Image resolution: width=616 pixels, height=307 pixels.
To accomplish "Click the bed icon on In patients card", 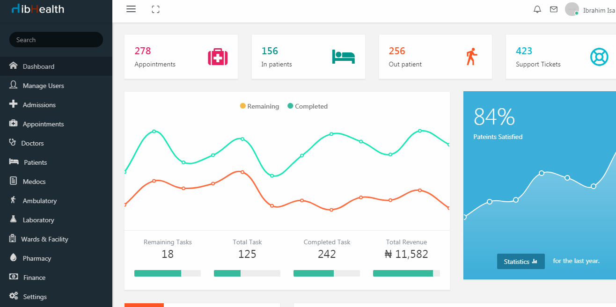I will point(344,56).
